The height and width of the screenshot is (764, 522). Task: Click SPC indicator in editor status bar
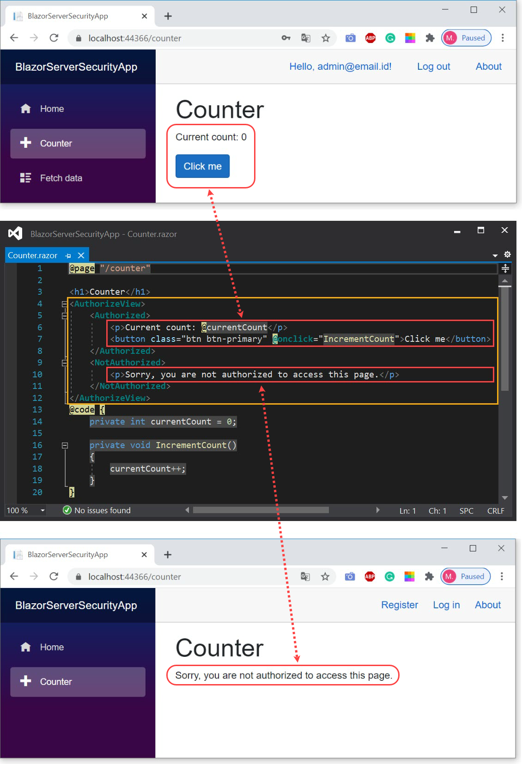466,511
